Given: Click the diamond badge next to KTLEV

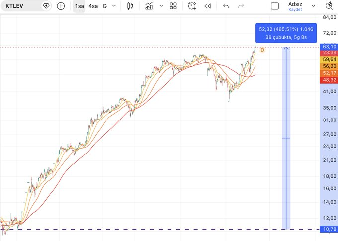Looking at the screenshot, I should (46, 6).
